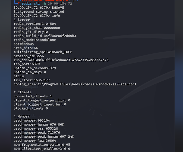
Task: Select the '# Clients' section heading
Action: point(23,92)
